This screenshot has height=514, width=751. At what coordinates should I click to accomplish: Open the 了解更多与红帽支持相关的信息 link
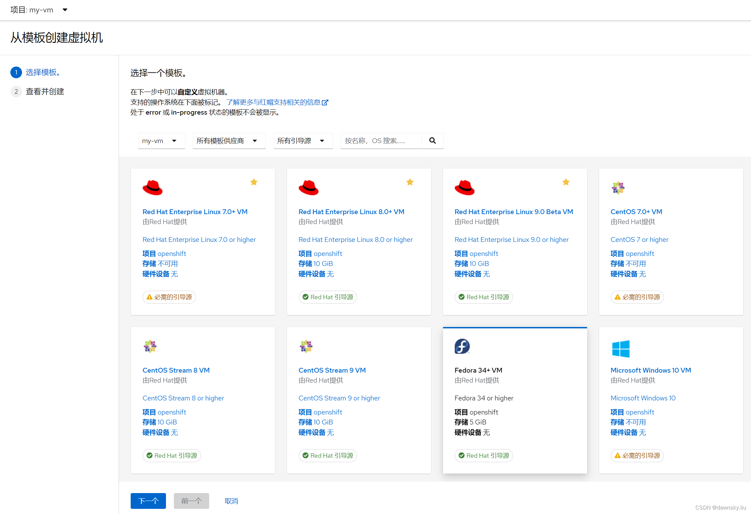(275, 102)
